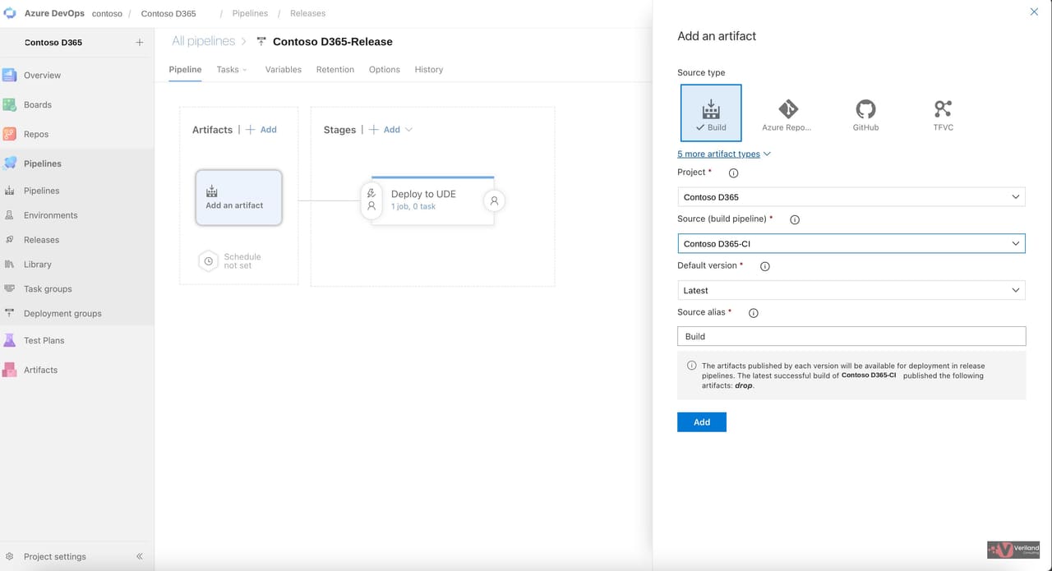This screenshot has width=1052, height=571.
Task: Click the Azure DevOps logo icon
Action: [10, 13]
